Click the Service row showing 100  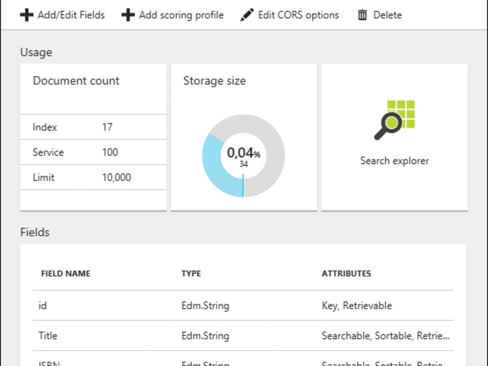coord(93,152)
